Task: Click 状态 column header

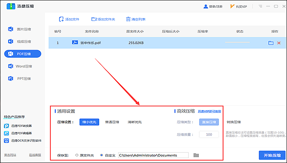Action: pyautogui.click(x=240, y=32)
